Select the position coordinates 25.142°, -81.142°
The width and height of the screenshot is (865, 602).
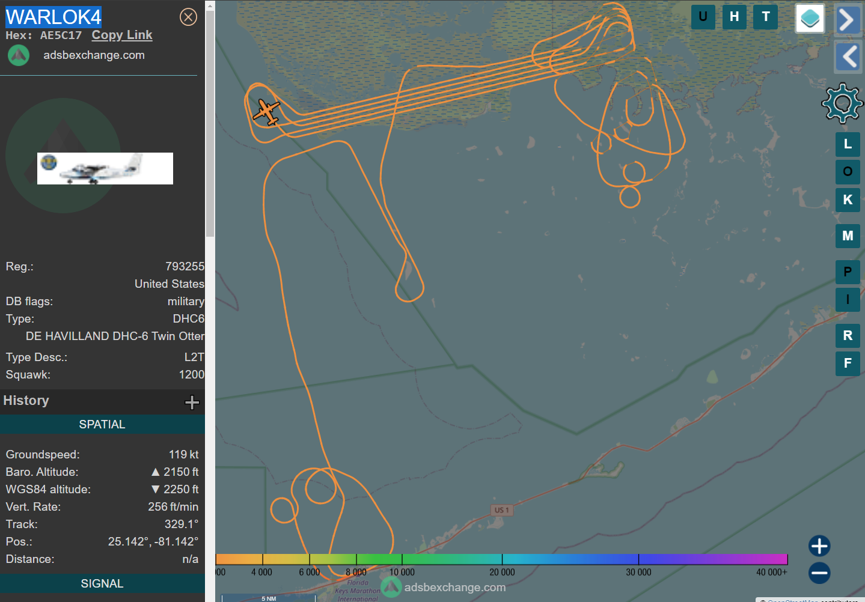tap(153, 541)
